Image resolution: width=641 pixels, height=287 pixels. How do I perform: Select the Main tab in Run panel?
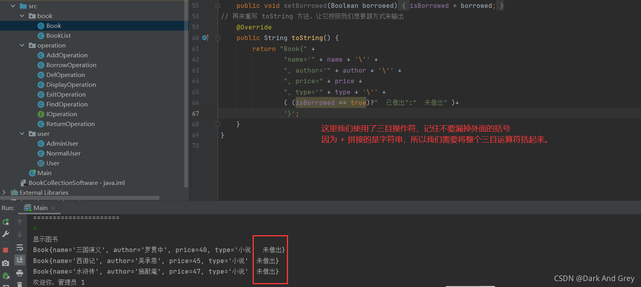coord(40,208)
